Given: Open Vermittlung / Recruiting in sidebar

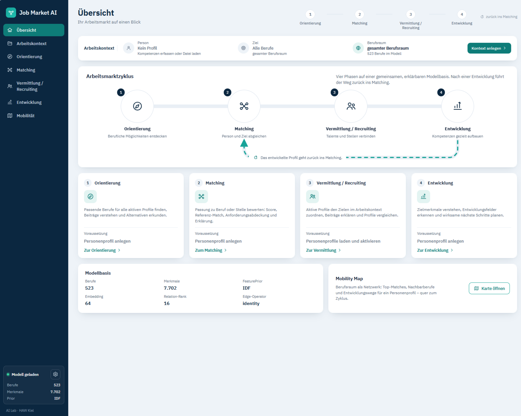Looking at the screenshot, I should [x=34, y=86].
